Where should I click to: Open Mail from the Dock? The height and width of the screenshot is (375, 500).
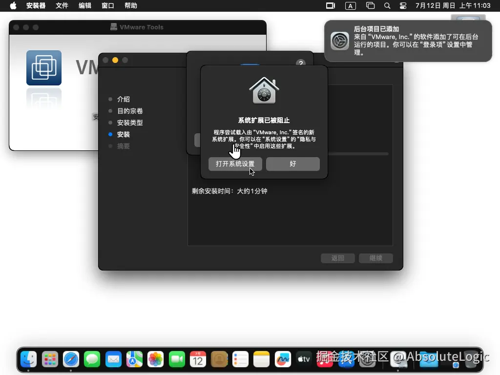[x=113, y=359]
